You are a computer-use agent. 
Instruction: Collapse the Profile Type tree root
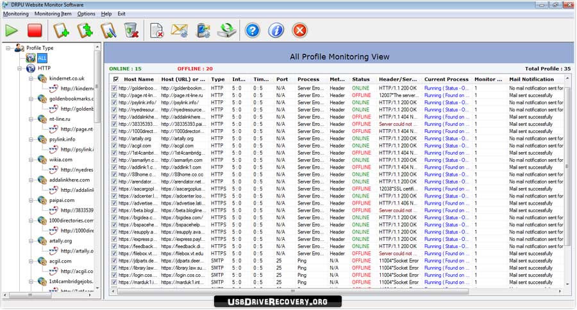pos(8,48)
